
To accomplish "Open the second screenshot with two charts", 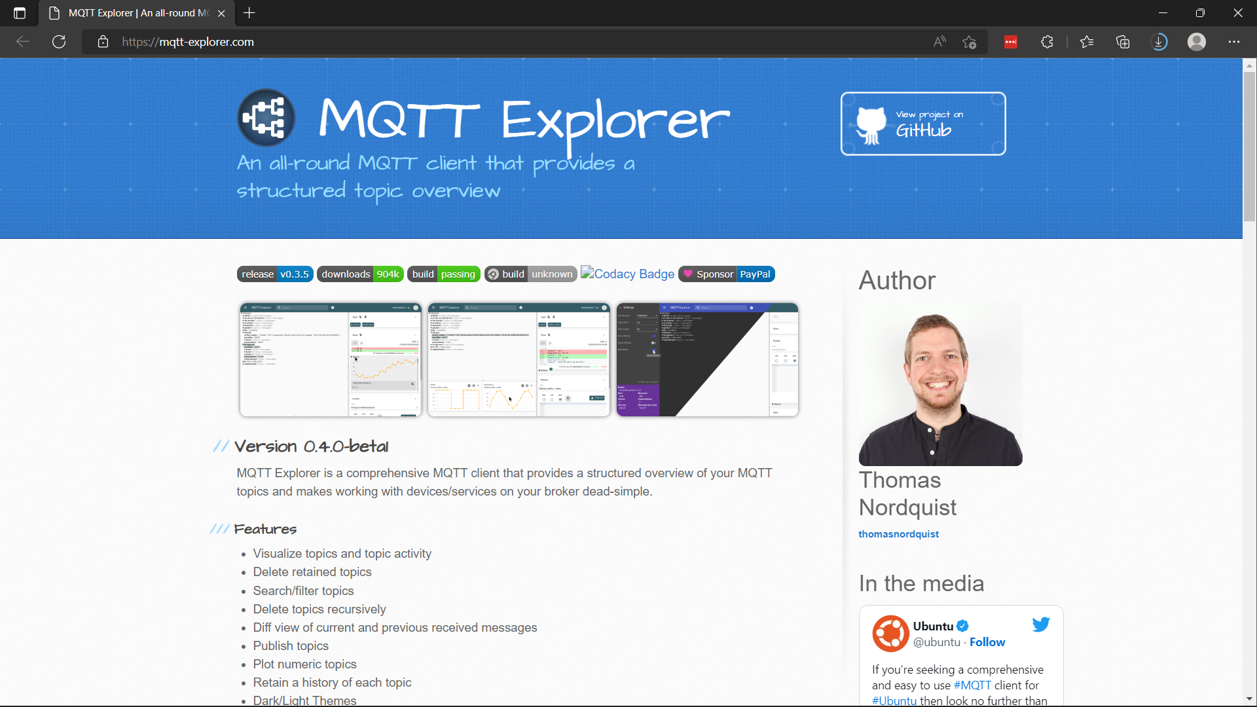I will click(519, 359).
